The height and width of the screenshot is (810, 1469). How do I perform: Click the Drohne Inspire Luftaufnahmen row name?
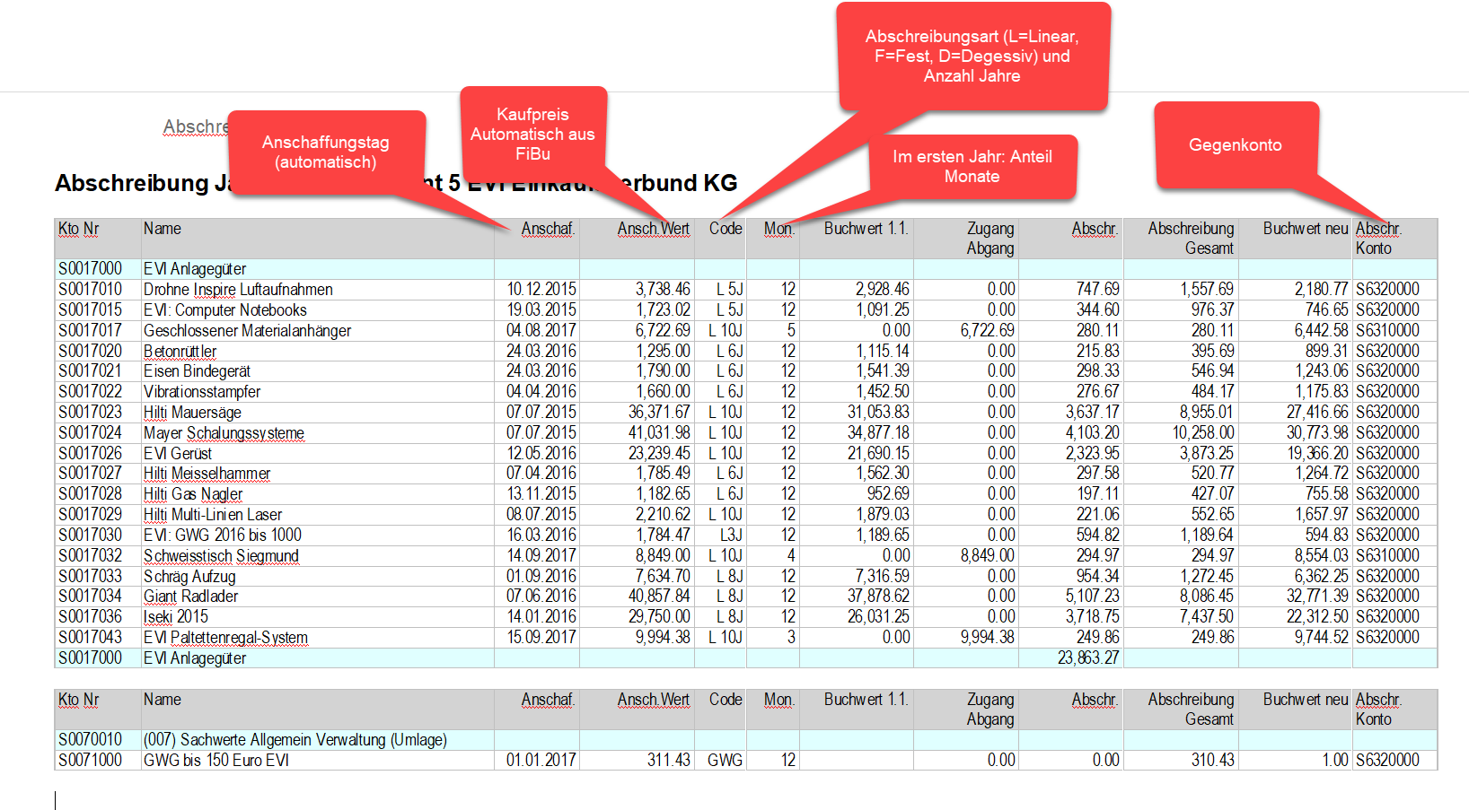coord(238,290)
